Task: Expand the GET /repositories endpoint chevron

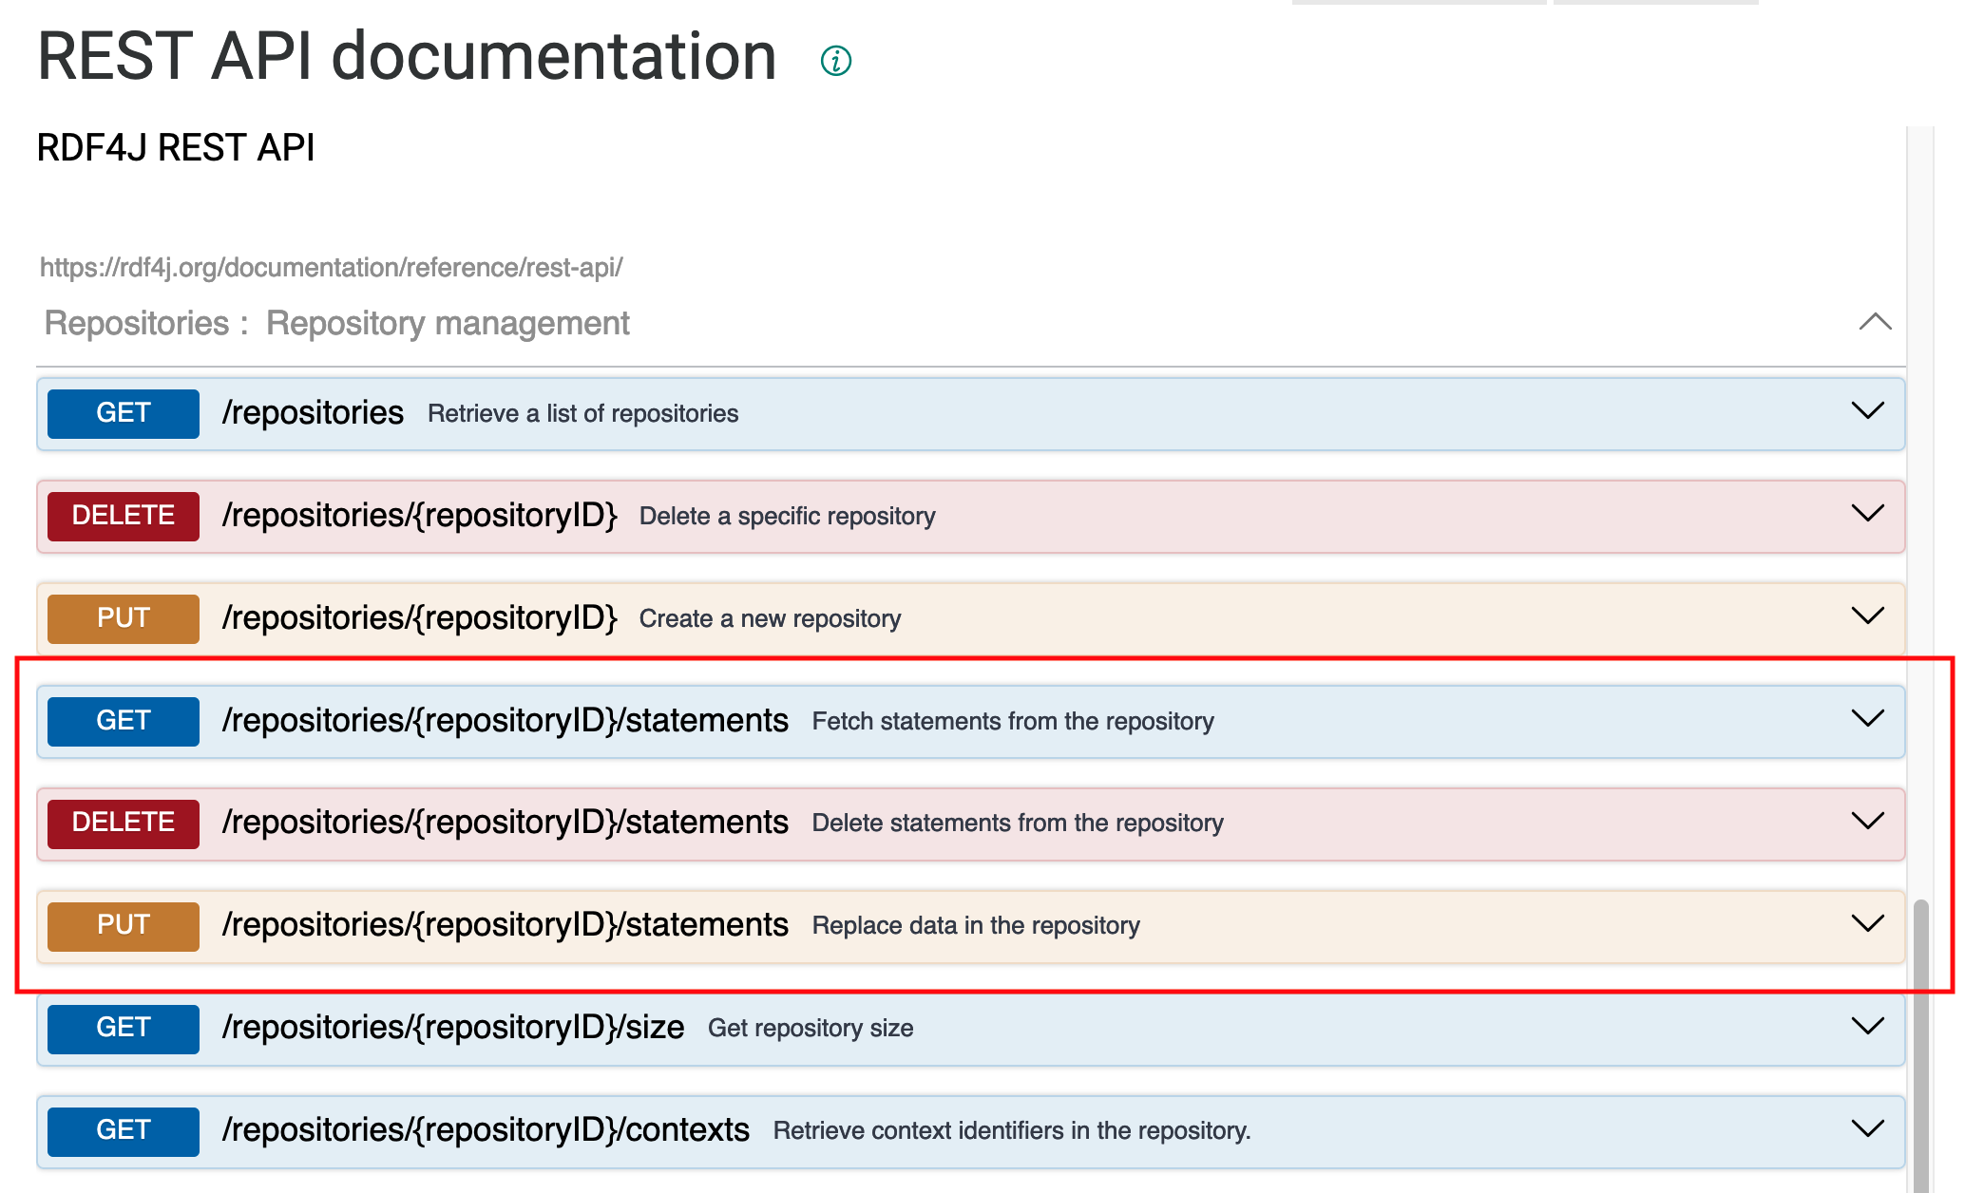Action: [1867, 411]
